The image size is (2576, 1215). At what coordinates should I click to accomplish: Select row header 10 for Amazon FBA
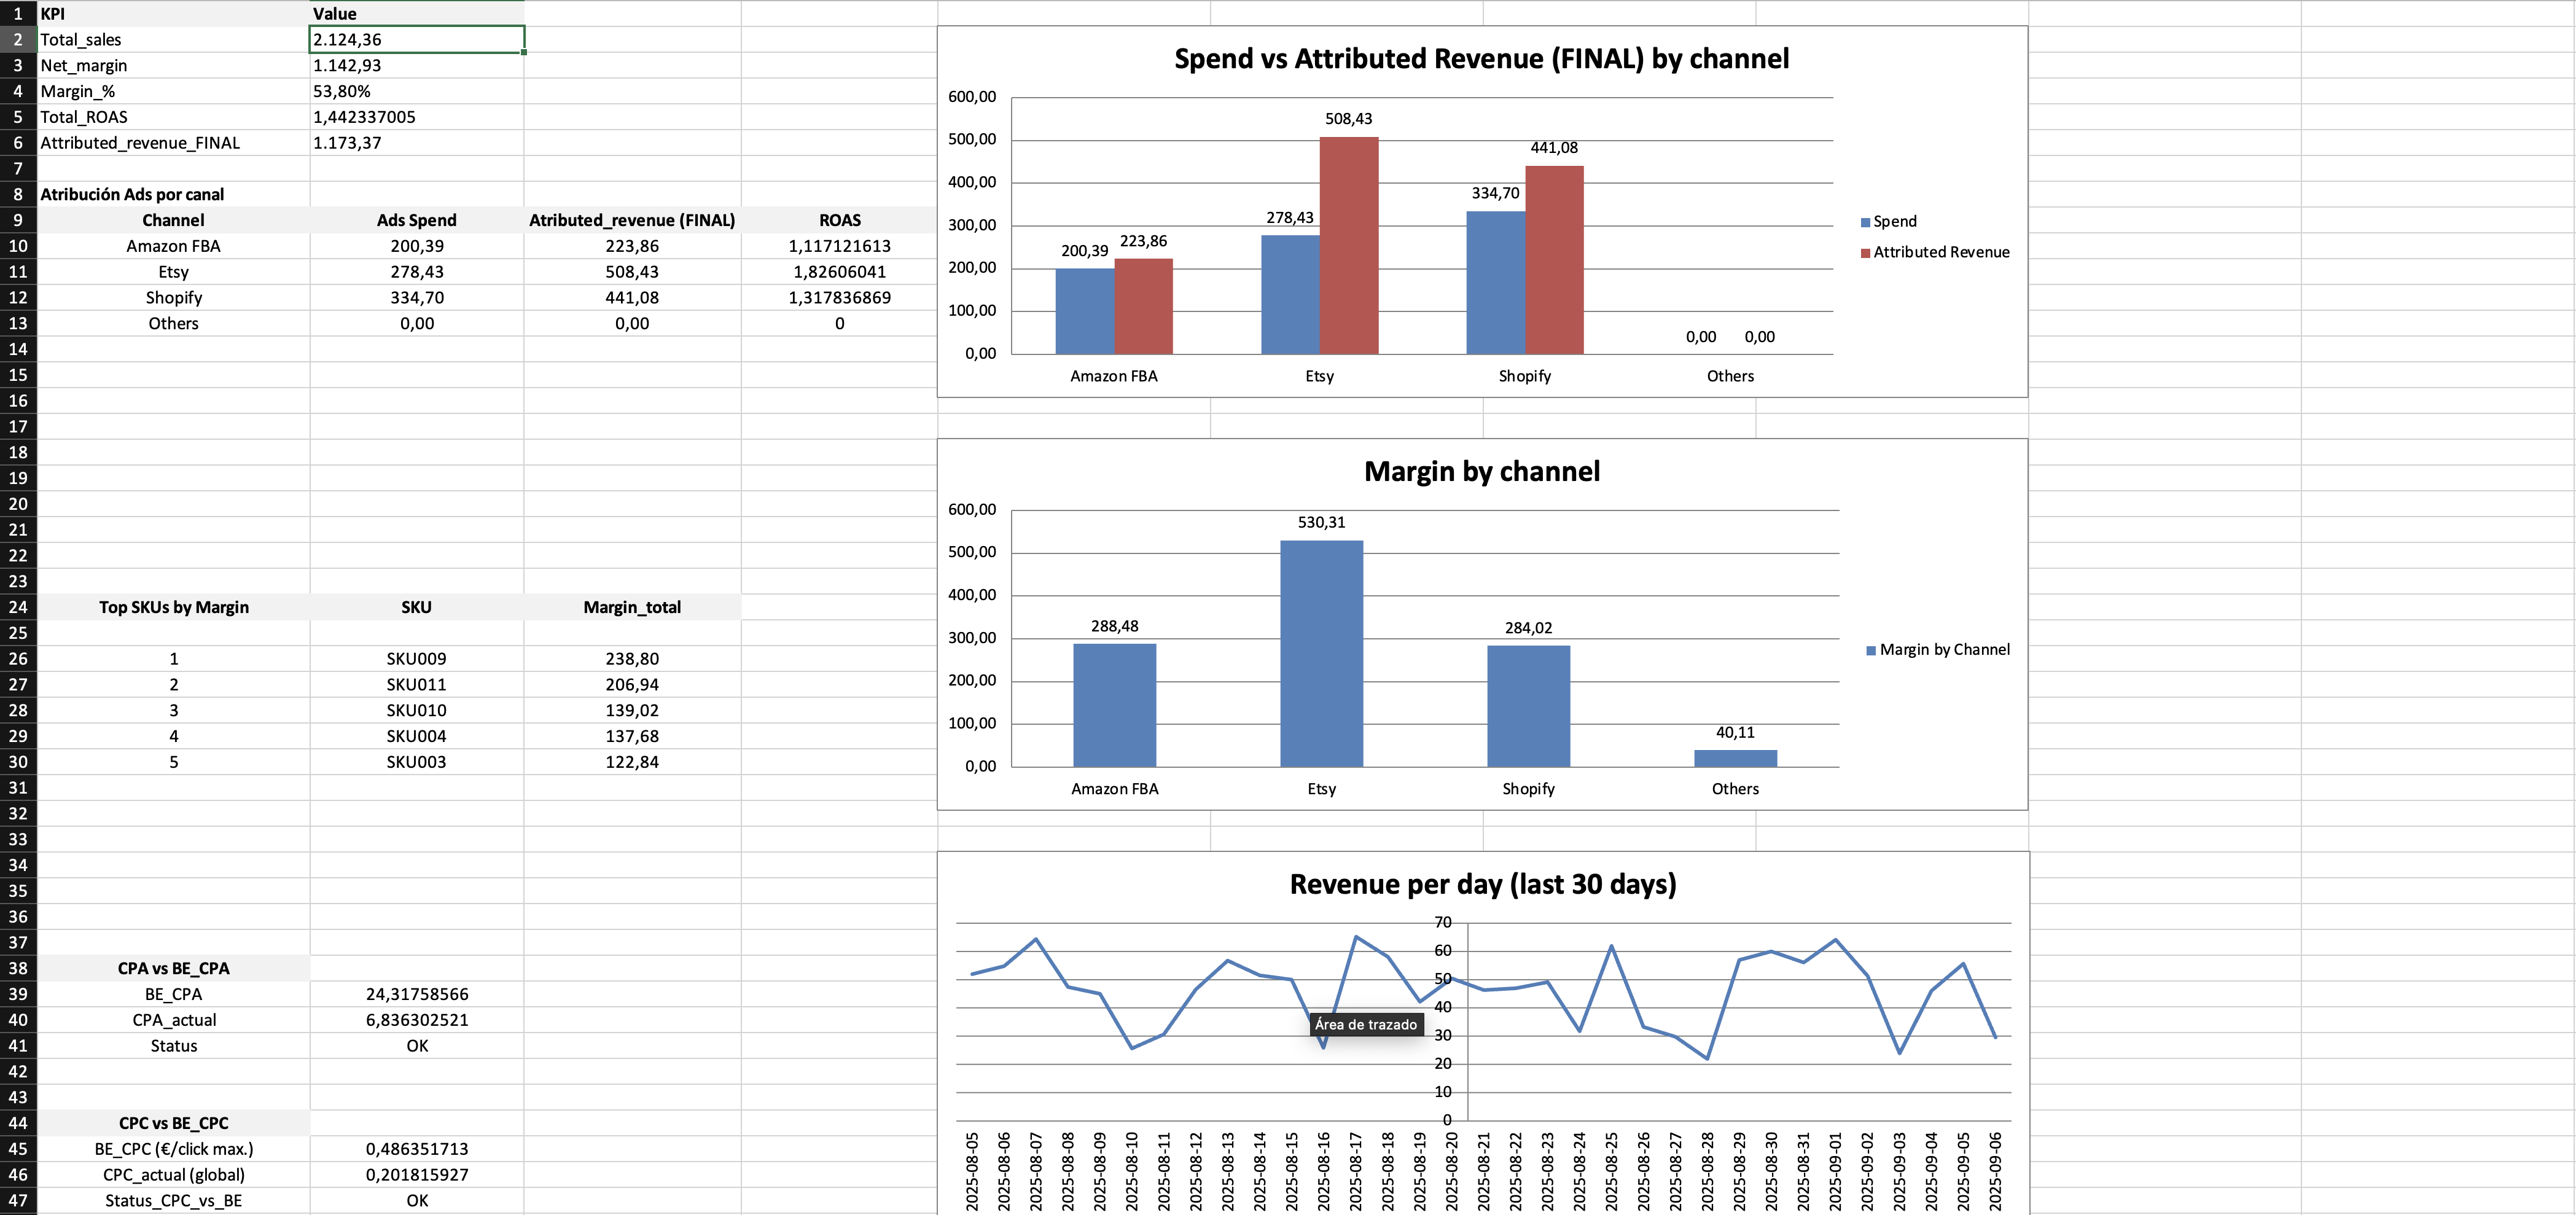click(x=17, y=245)
